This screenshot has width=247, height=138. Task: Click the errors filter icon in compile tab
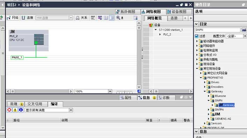tap(9, 110)
